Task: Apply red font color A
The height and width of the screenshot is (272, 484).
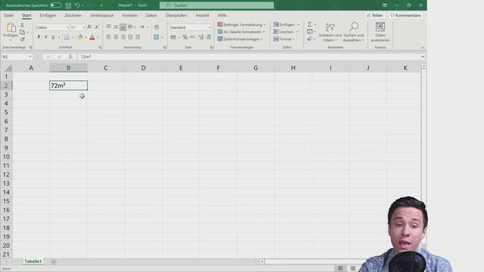Action: click(92, 37)
